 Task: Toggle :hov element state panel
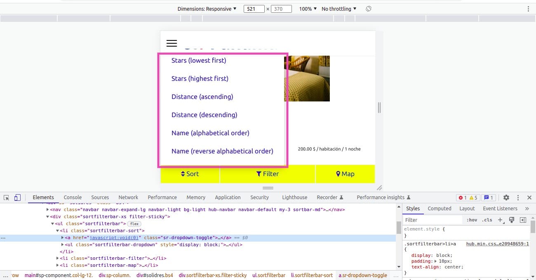(472, 220)
